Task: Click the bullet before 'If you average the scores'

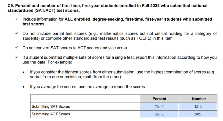Action: point(24,87)
